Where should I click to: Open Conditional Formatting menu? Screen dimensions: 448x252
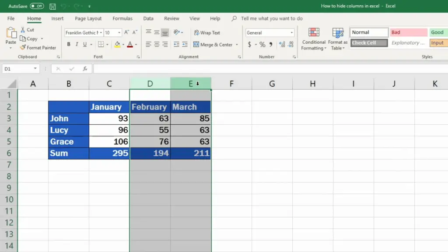tap(314, 39)
